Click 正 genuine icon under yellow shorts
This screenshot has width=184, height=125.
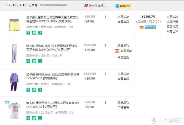40,33
